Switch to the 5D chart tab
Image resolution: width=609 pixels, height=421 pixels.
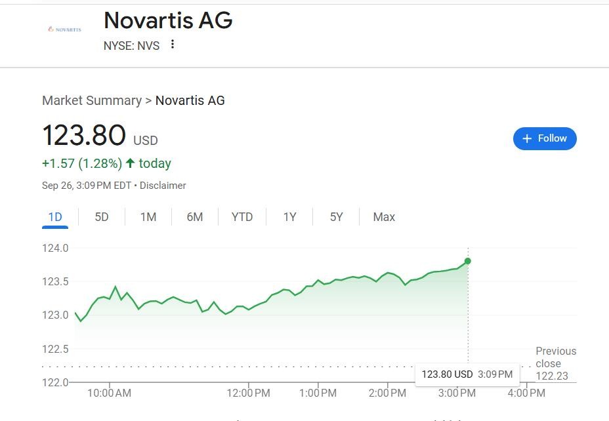point(102,217)
